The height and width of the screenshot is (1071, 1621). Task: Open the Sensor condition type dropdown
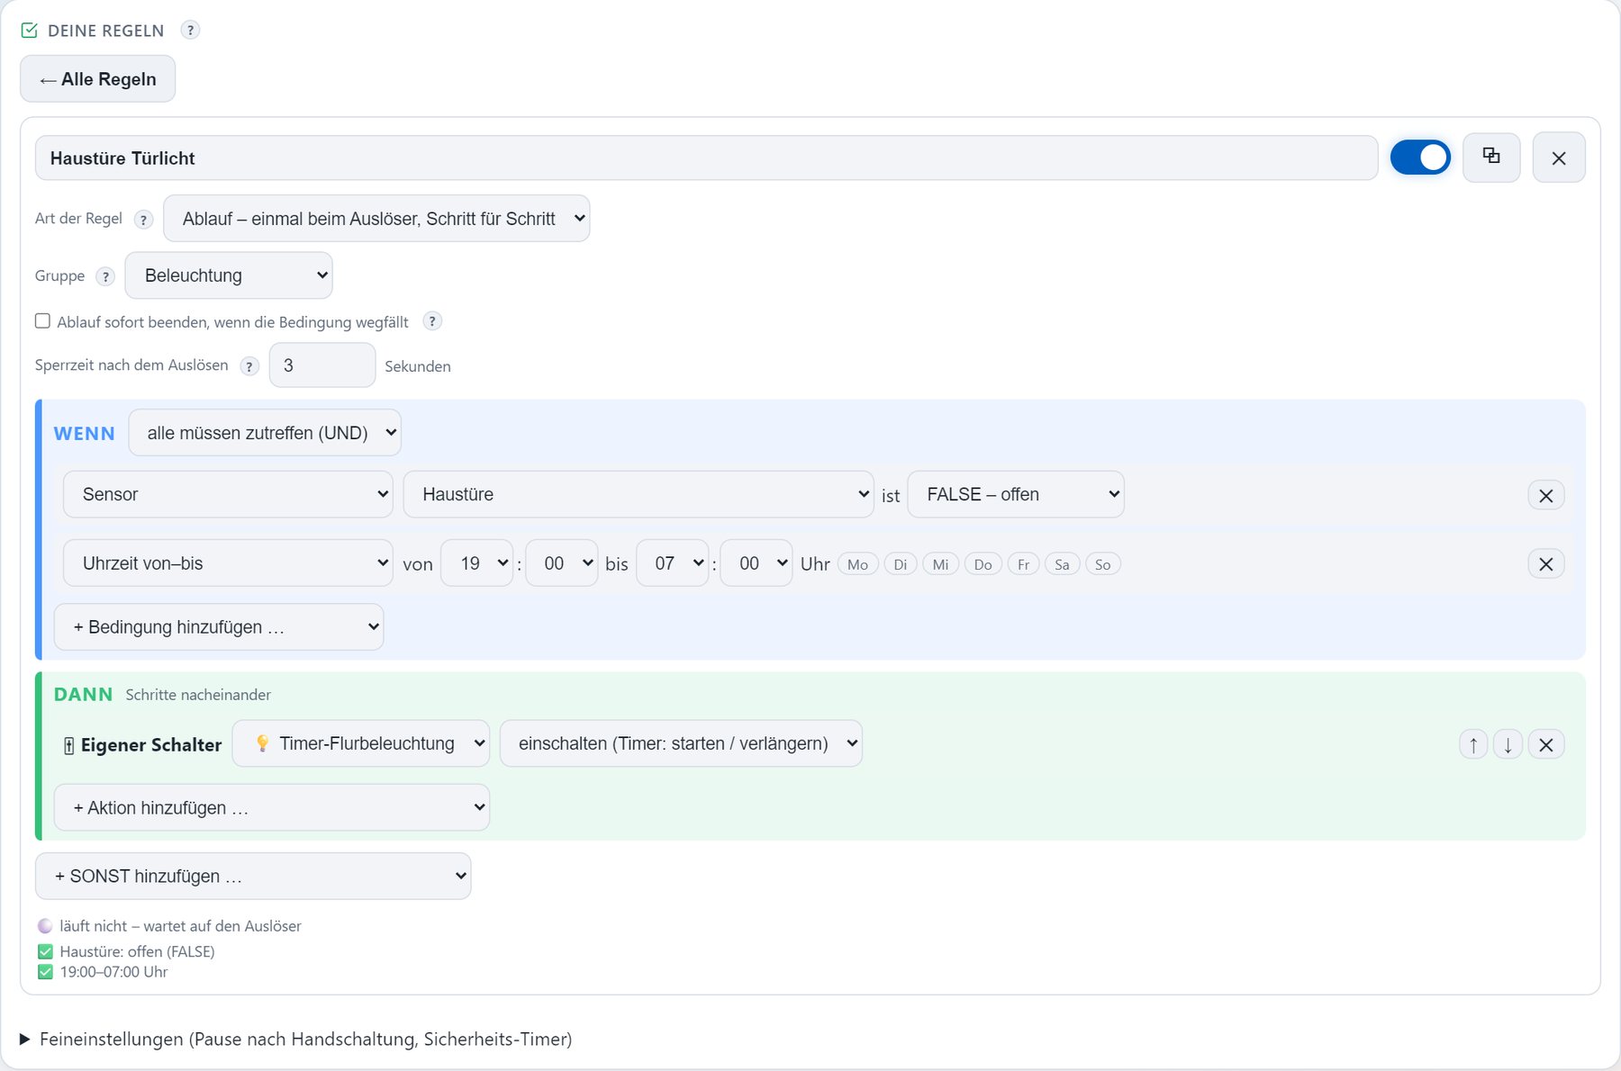tap(228, 494)
